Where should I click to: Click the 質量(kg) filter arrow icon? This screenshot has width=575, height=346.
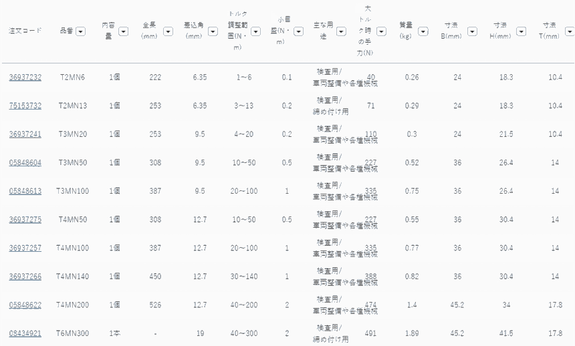click(423, 31)
